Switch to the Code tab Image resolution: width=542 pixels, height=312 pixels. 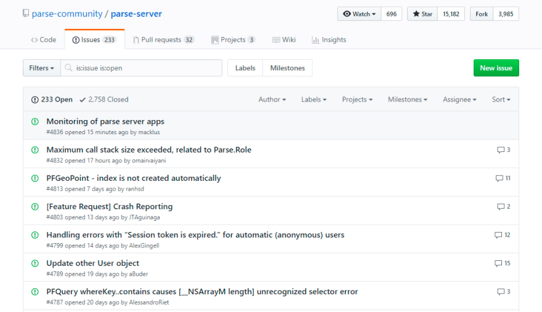coord(44,40)
